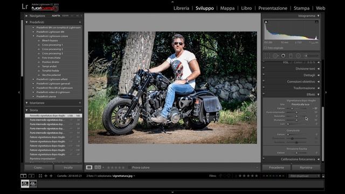Image resolution: width=345 pixels, height=194 pixels.
Task: Switch to before/after YY view icon
Action: 98,168
